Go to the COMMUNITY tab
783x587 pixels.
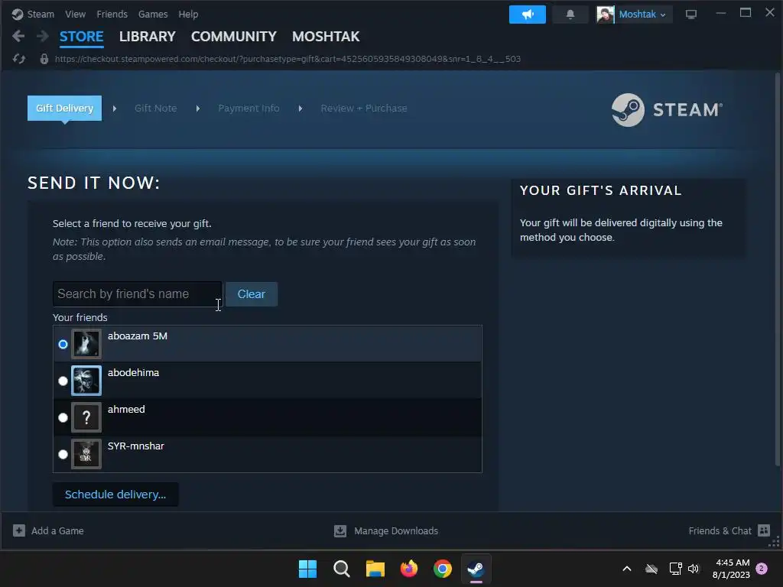[234, 37]
